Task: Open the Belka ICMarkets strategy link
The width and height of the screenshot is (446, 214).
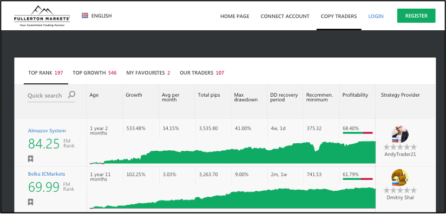Action: [47, 174]
